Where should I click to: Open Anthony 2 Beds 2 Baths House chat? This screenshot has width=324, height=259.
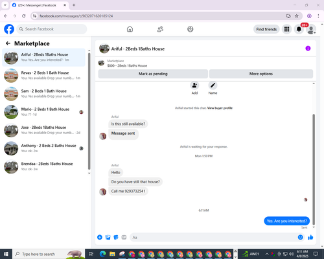coord(43,148)
